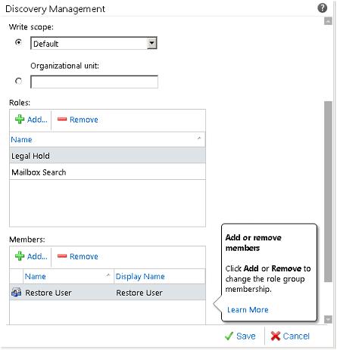The height and width of the screenshot is (350, 337).
Task: Open the Learn More link
Action: 248,310
